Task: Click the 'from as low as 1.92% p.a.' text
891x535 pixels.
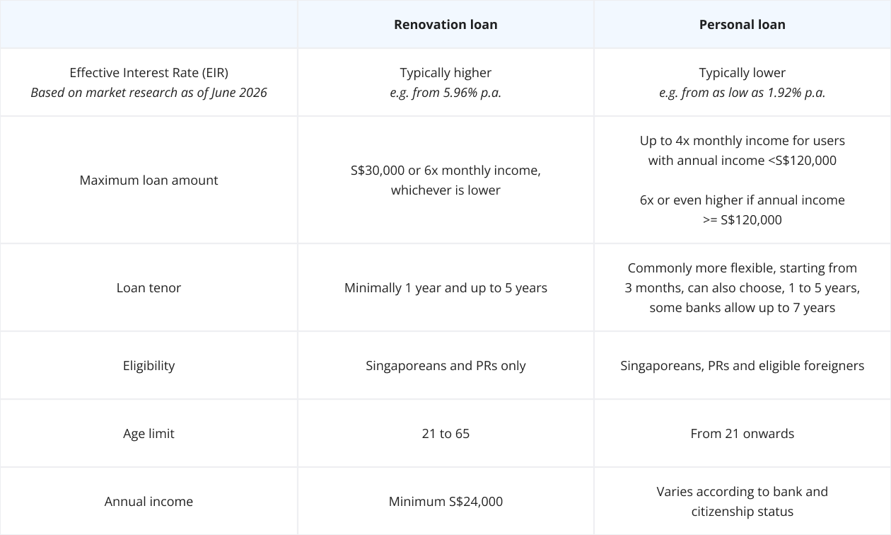Action: click(x=754, y=93)
